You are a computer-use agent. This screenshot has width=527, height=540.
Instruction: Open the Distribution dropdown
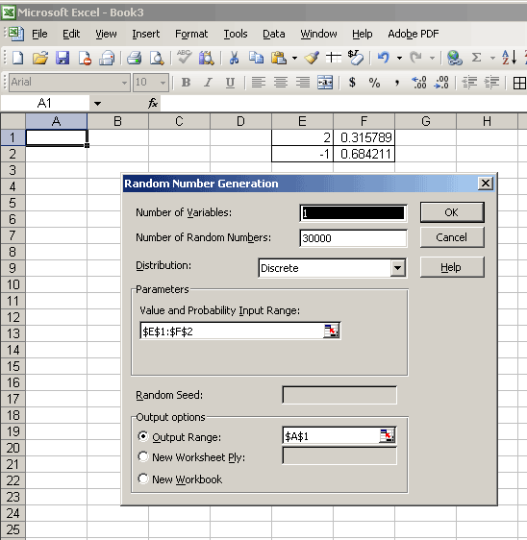[x=397, y=268]
